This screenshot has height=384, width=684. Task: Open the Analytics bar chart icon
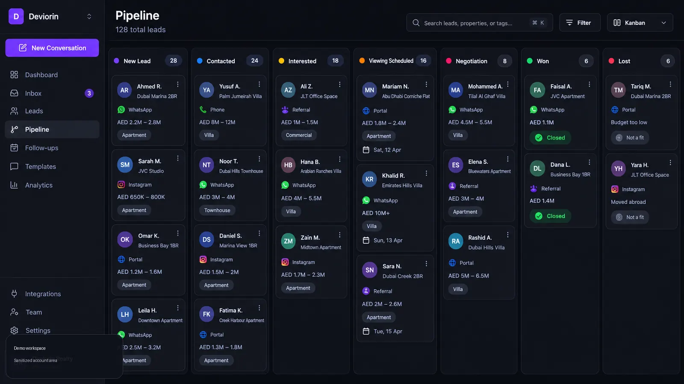tap(14, 185)
